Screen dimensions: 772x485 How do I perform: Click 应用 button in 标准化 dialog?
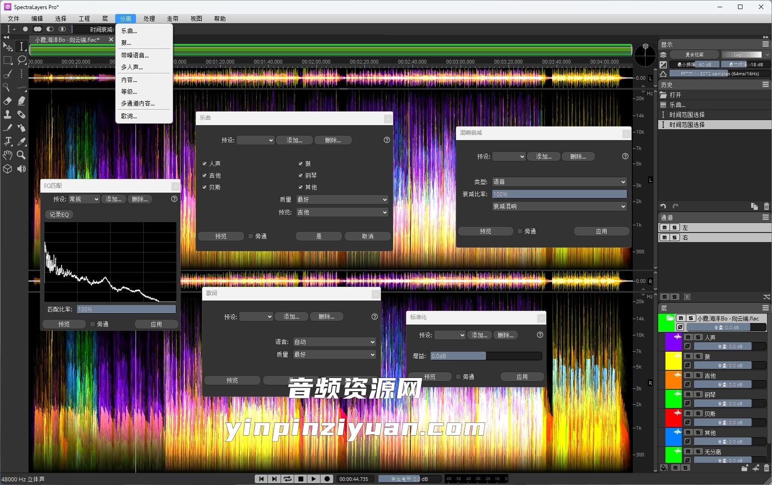click(x=522, y=377)
